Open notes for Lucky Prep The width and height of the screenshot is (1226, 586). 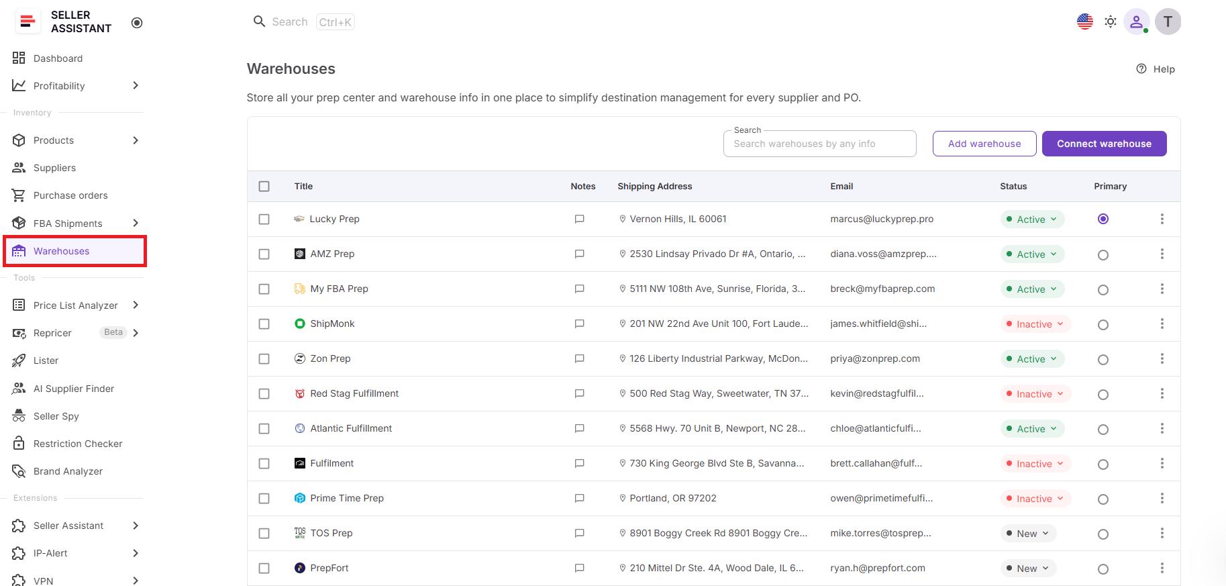pyautogui.click(x=580, y=219)
